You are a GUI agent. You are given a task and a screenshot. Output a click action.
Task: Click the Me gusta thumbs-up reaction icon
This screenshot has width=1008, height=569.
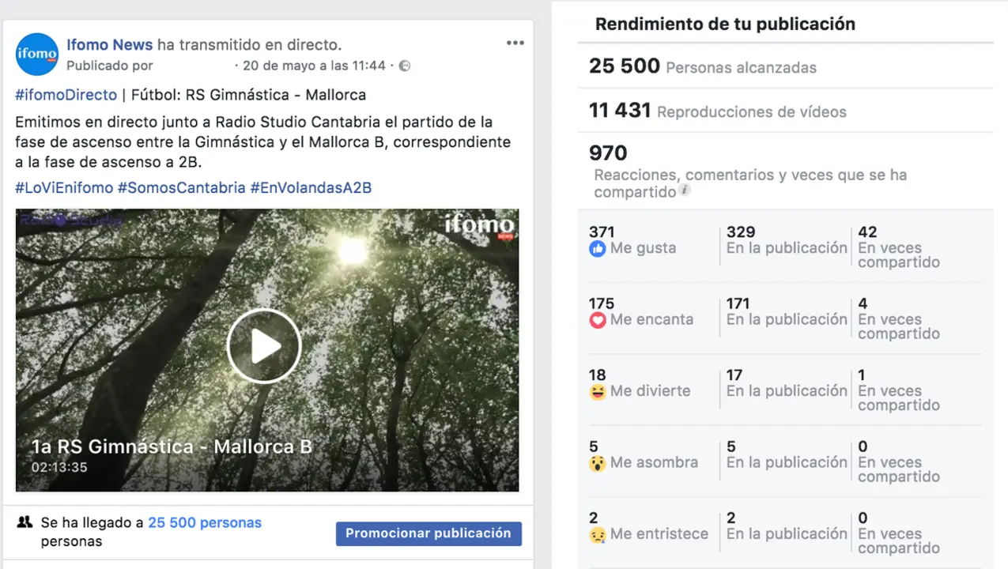(x=598, y=248)
